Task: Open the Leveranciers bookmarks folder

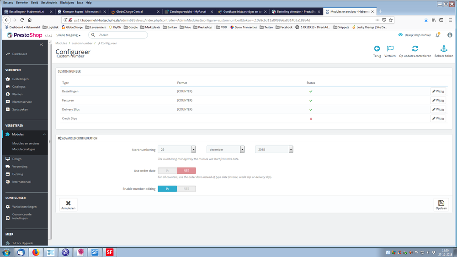Action: tap(96, 27)
